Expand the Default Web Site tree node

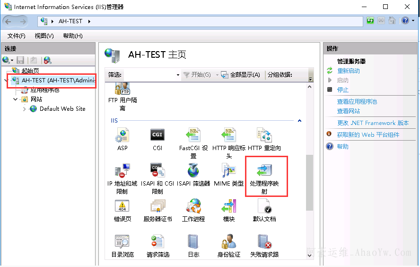[25, 109]
